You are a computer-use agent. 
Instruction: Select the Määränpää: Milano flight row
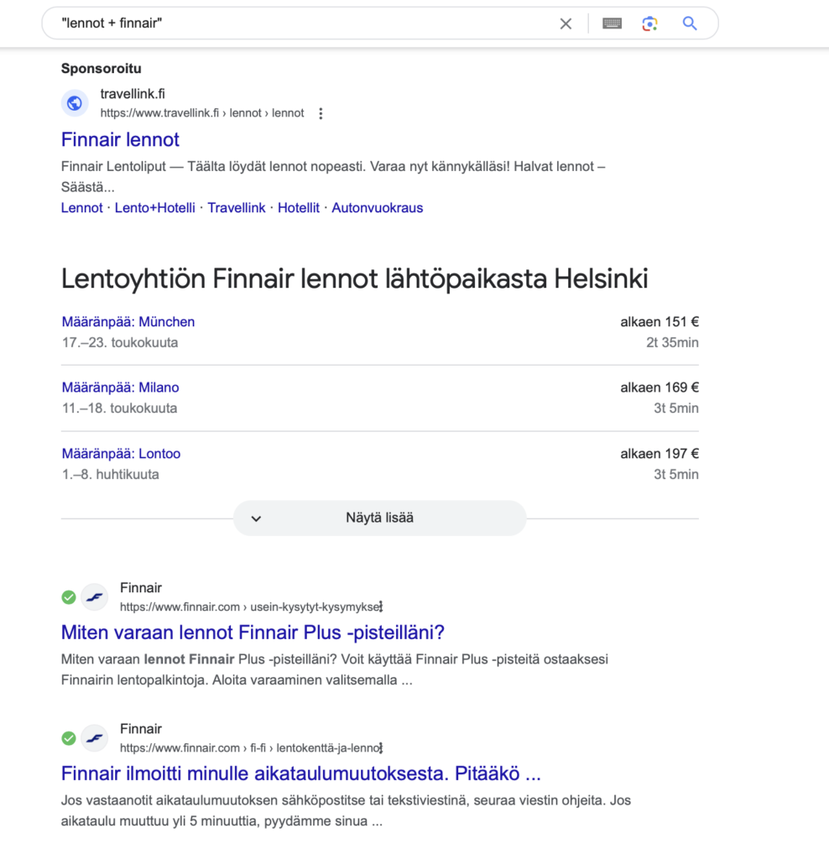click(121, 388)
